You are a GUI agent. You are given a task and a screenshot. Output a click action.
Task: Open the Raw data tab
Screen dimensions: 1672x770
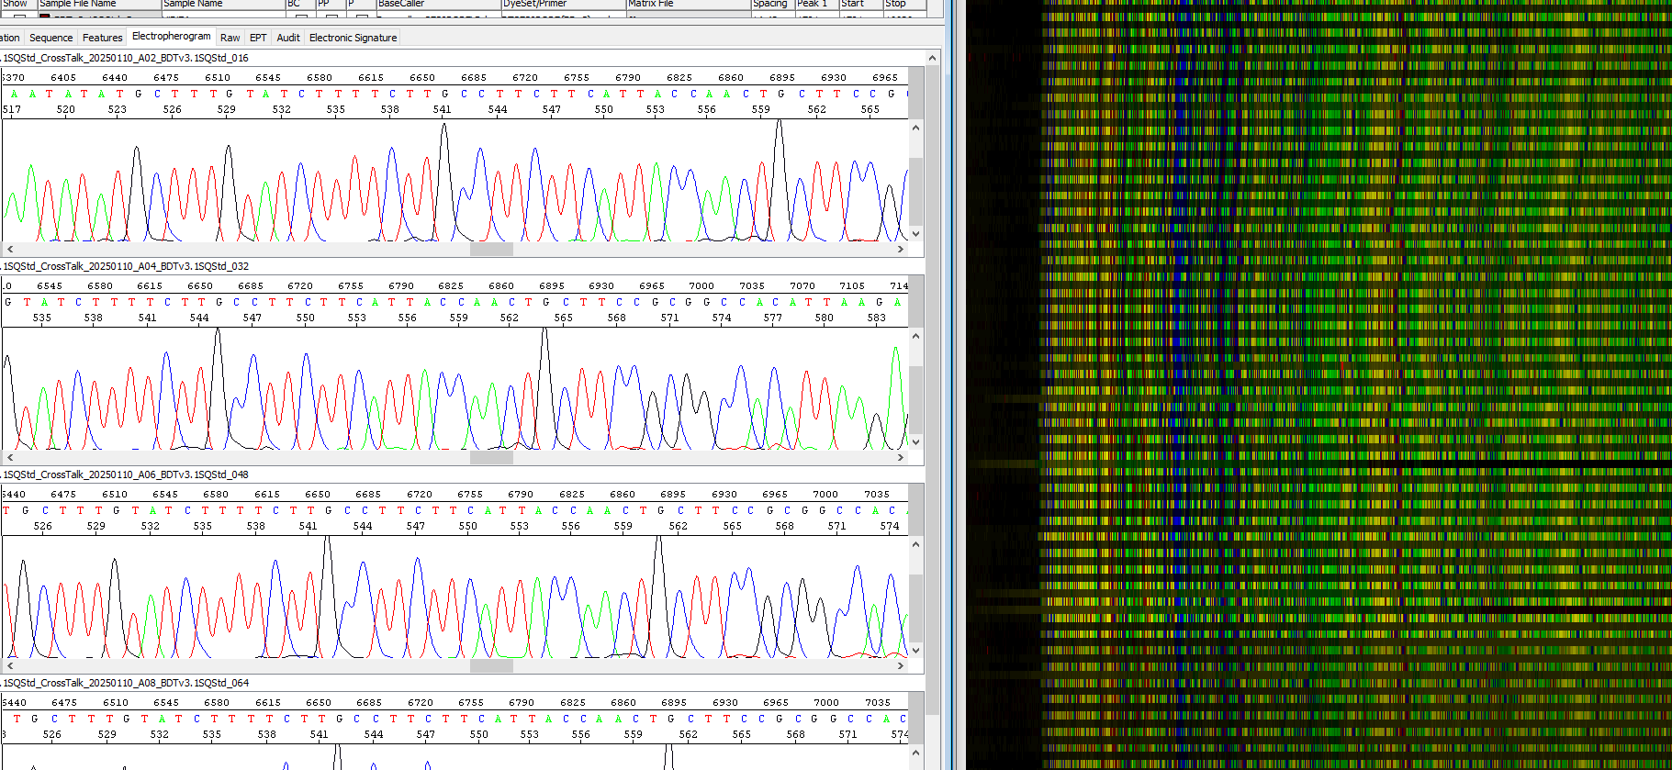pyautogui.click(x=230, y=38)
